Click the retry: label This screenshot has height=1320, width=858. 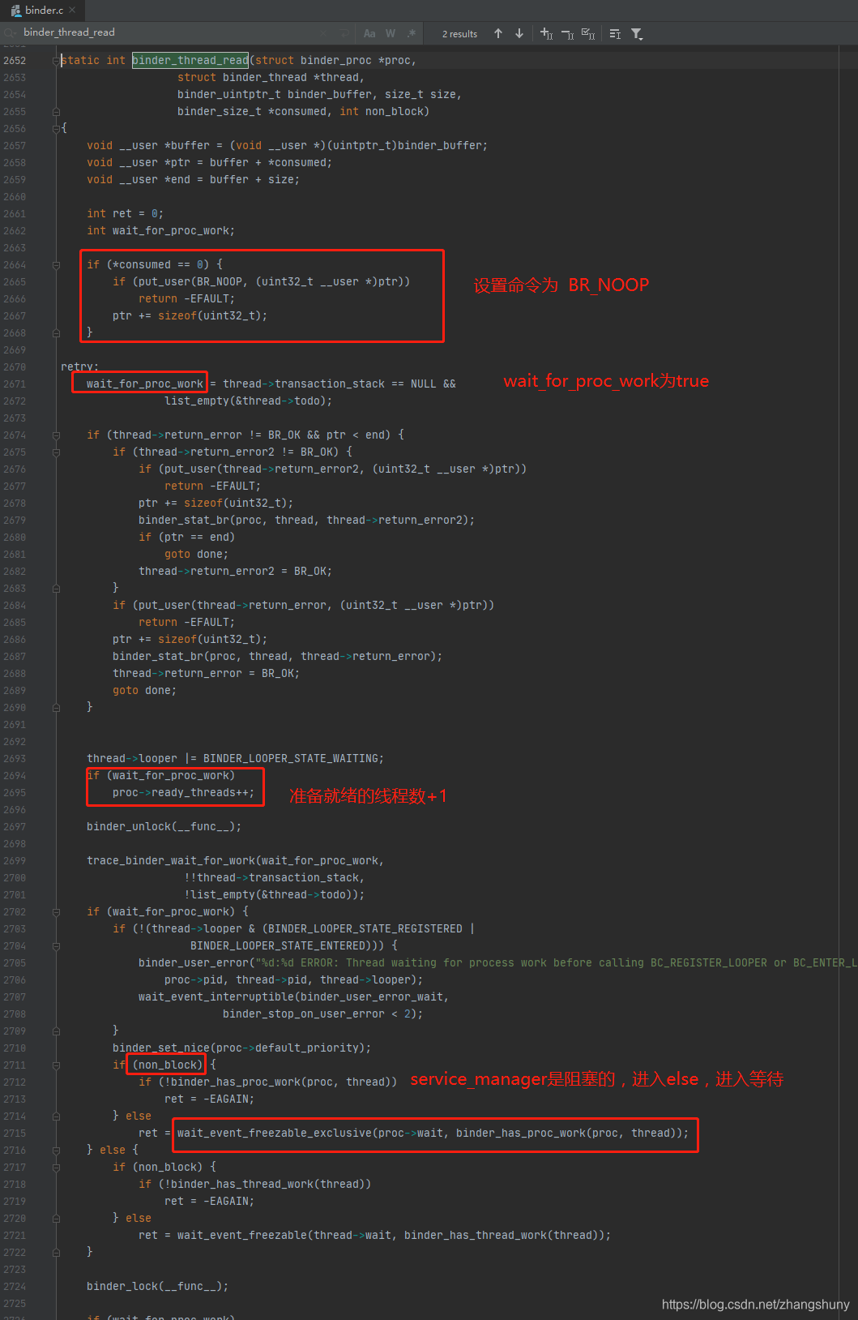click(x=79, y=367)
